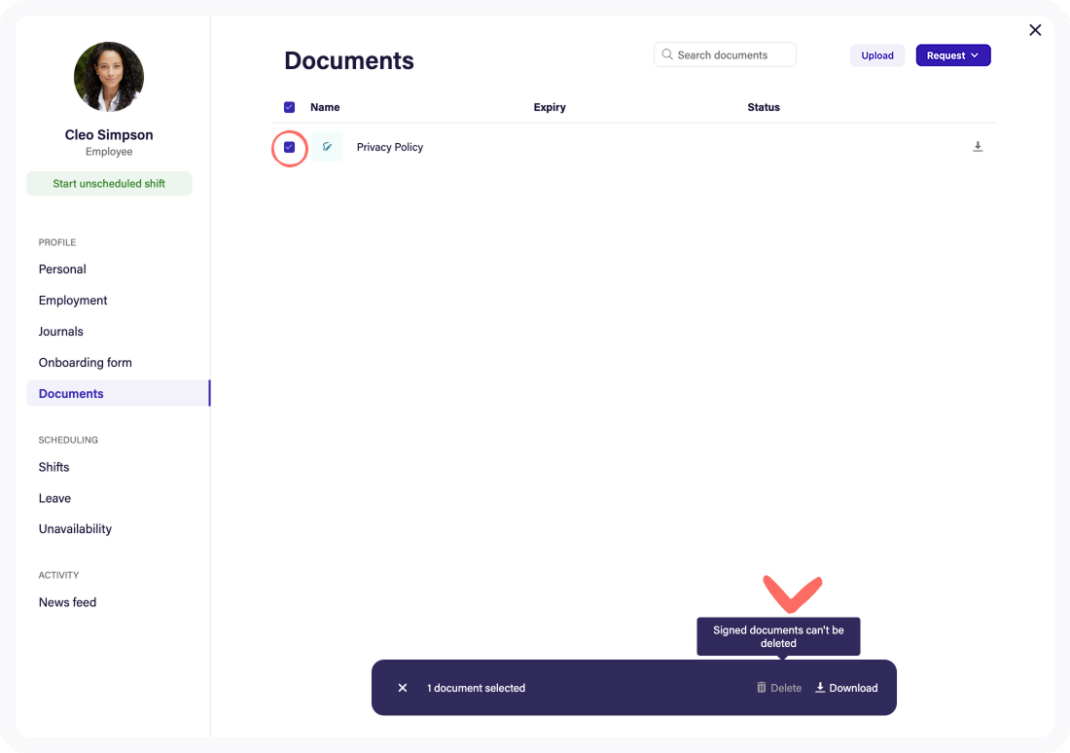Click Start unscheduled shift
This screenshot has width=1070, height=753.
pyautogui.click(x=109, y=183)
